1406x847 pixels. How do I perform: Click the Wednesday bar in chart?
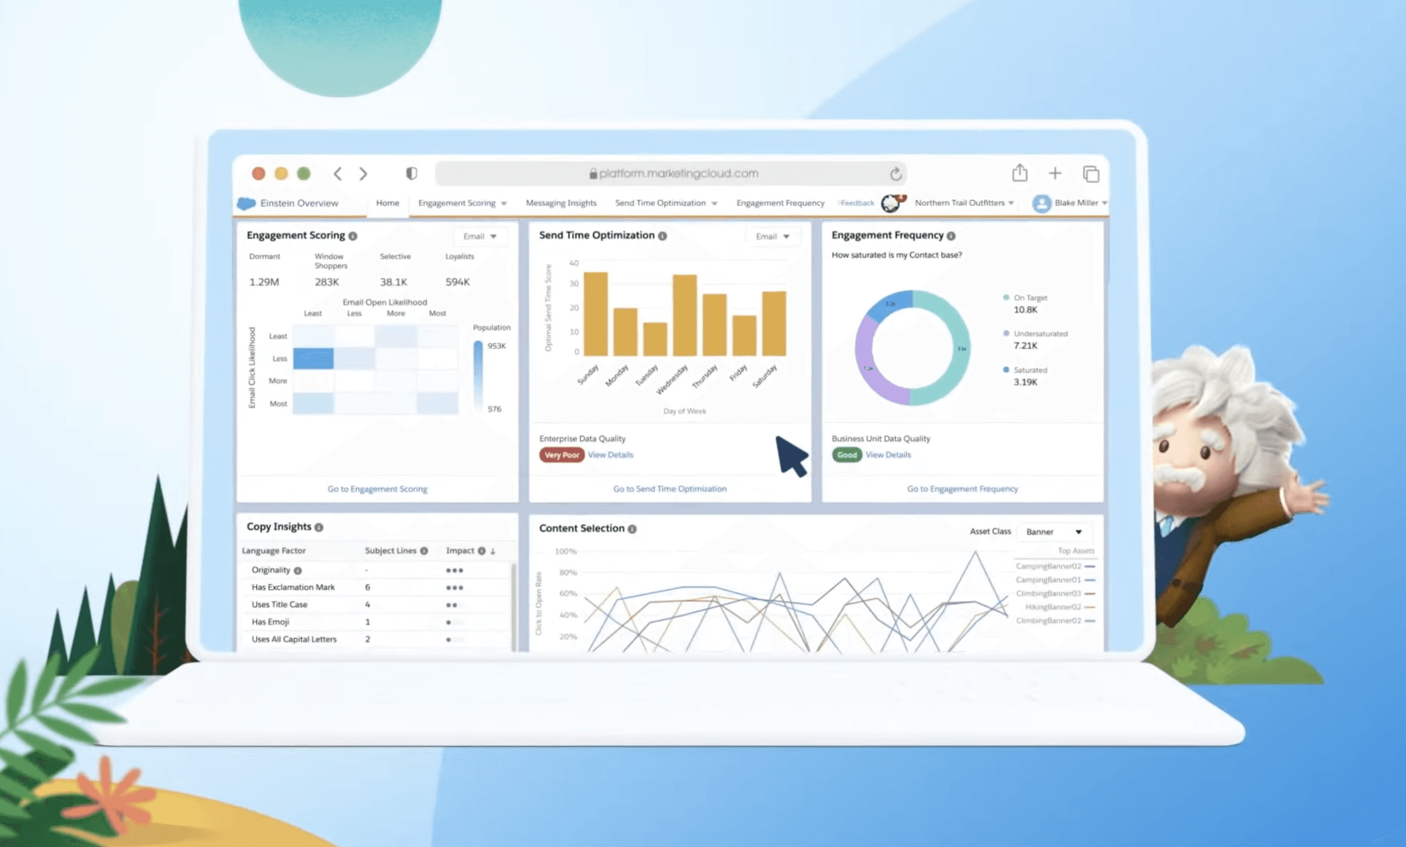684,315
